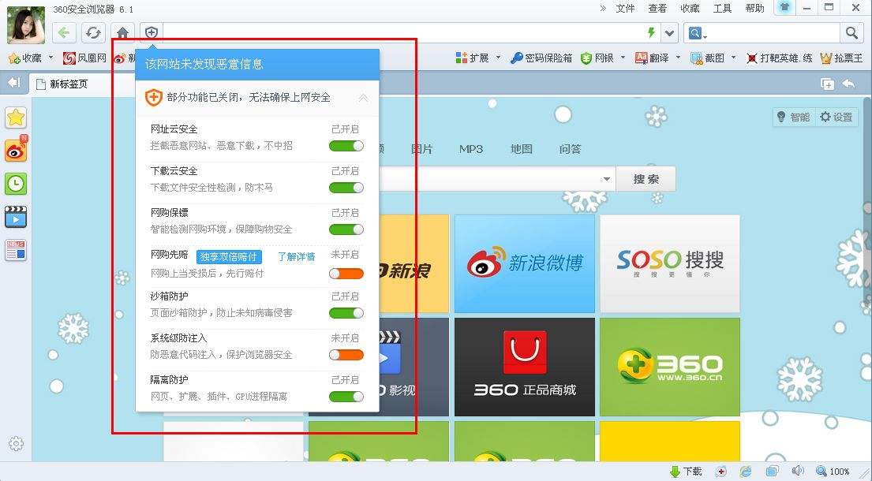Viewport: 872px width, 481px height.
Task: Open the site security shield icon
Action: pos(152,33)
